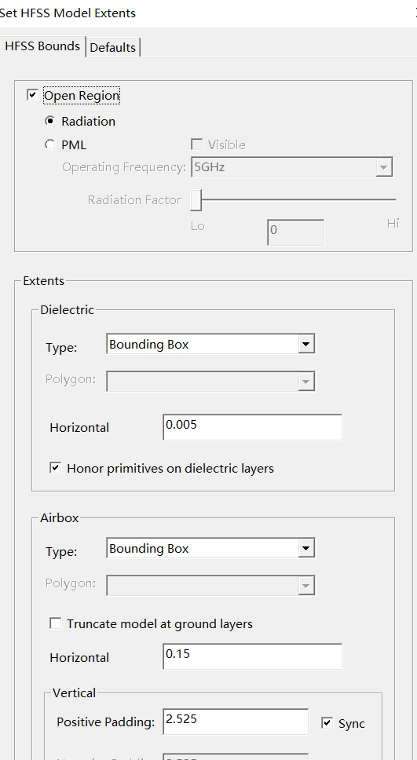Disable Honor primitives on dielectric layers
The image size is (417, 760).
click(x=55, y=468)
